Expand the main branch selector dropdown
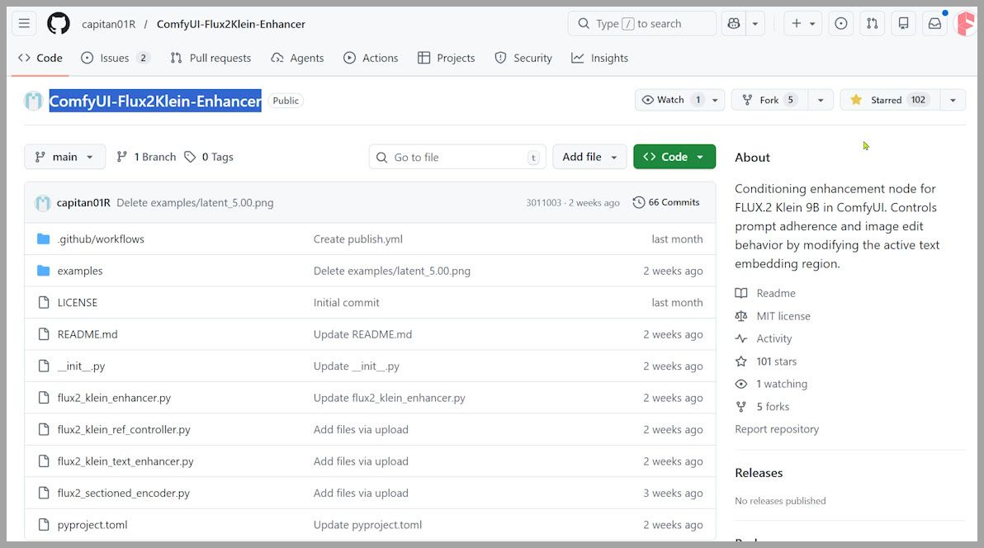Viewport: 984px width, 548px height. tap(64, 157)
